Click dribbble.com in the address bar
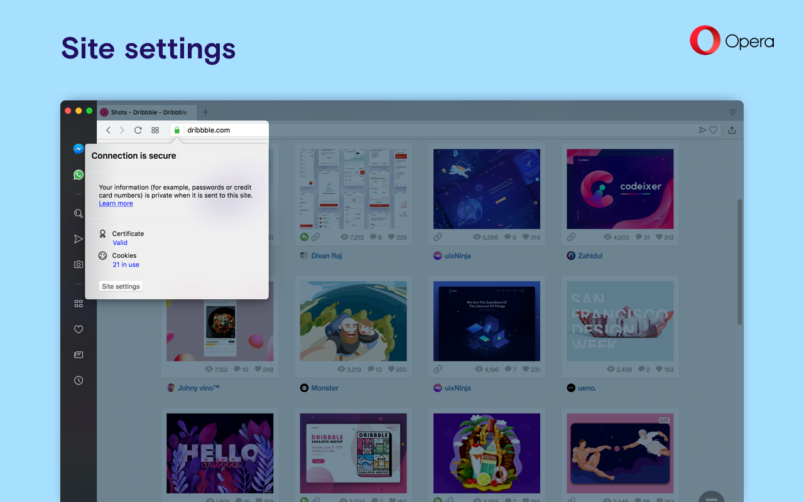 [209, 130]
